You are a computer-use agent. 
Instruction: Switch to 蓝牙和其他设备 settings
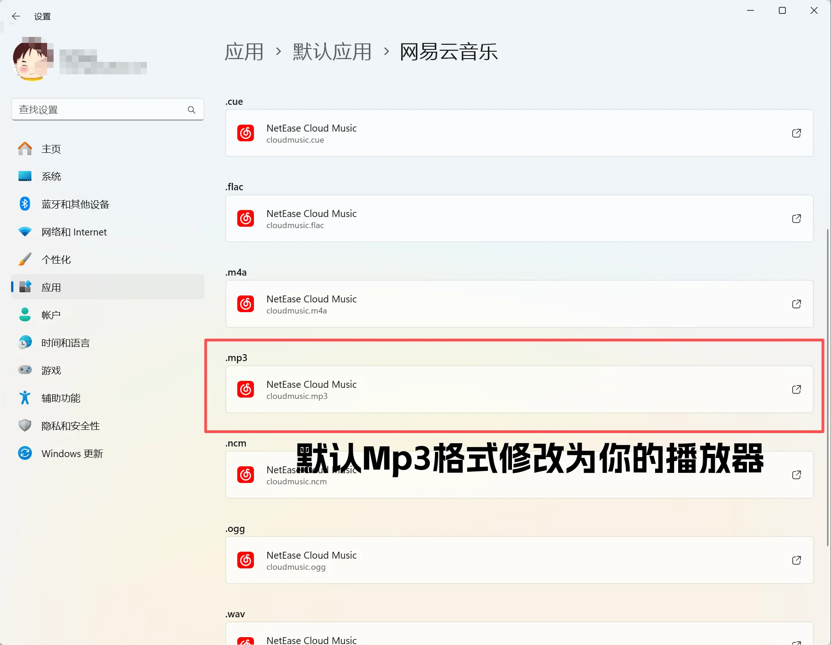click(108, 204)
